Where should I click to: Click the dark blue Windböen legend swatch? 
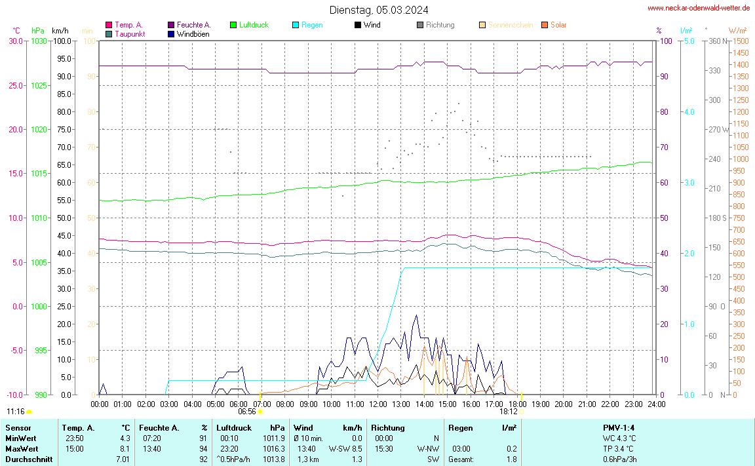(x=171, y=33)
